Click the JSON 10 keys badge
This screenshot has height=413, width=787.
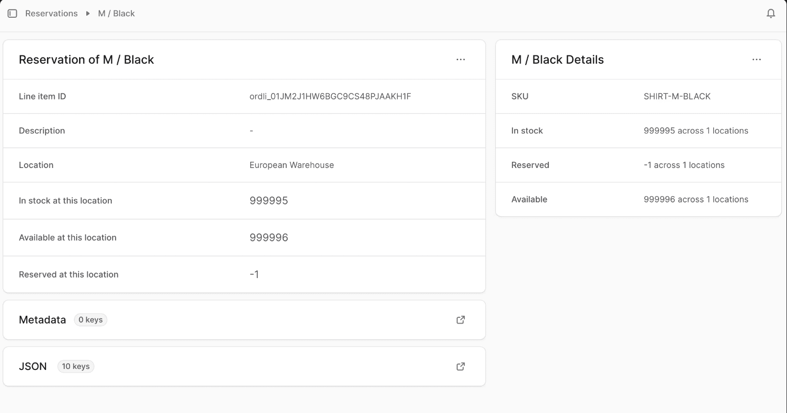click(x=76, y=366)
